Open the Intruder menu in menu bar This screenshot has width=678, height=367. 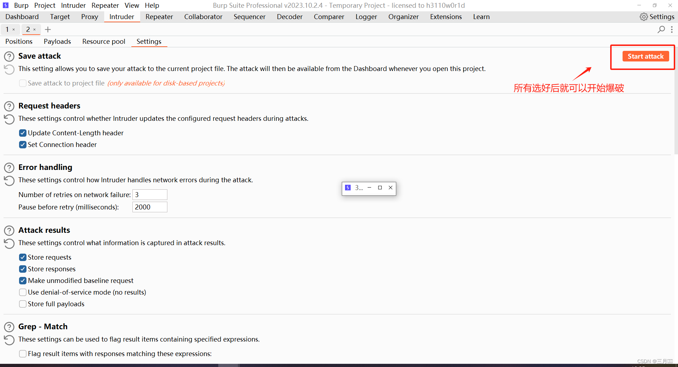[x=73, y=5]
